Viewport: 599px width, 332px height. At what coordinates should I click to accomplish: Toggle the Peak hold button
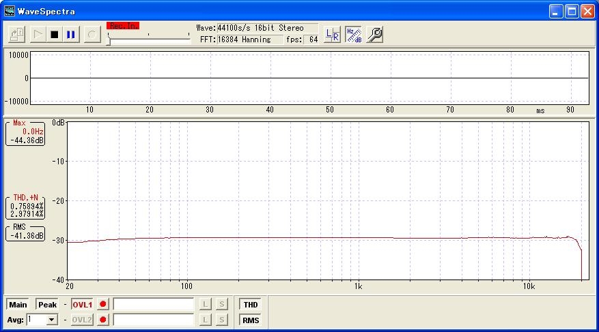click(47, 305)
